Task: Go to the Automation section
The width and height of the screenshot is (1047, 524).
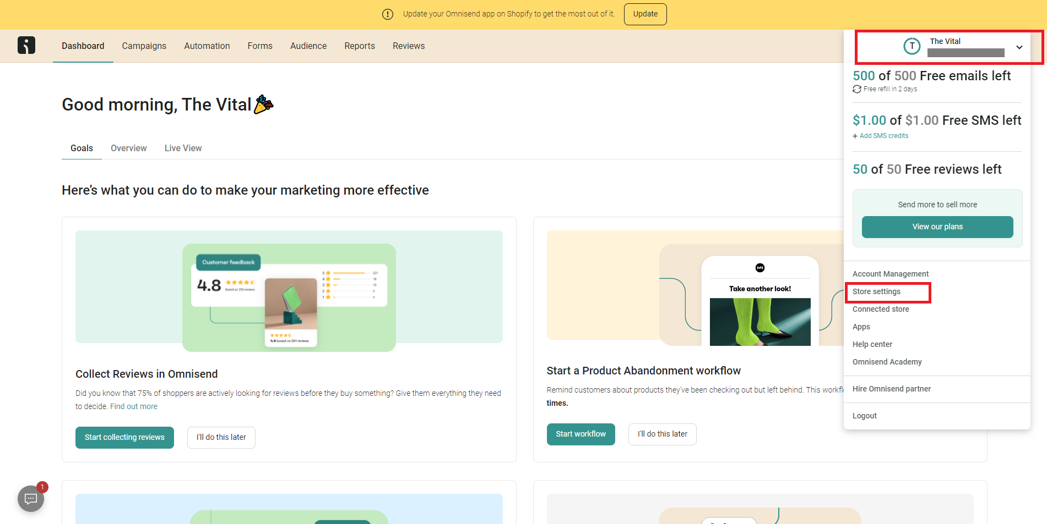Action: (x=207, y=46)
